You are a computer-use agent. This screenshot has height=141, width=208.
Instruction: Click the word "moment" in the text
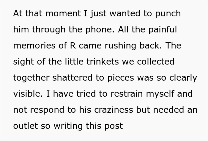point(63,14)
